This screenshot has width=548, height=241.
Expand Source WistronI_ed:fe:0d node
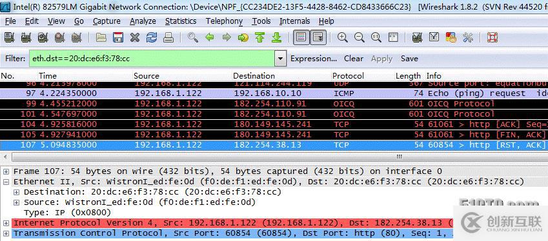(17, 202)
